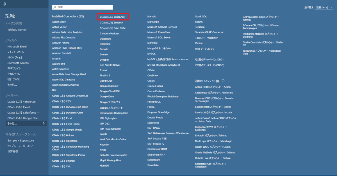Image resolution: width=337 pixels, height=176 pixels.
Task: Choose Microsoft Excel under ファイルへ
Action: 17,47
